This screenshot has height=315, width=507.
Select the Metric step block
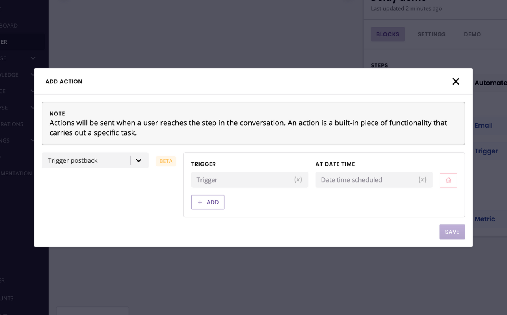click(485, 219)
